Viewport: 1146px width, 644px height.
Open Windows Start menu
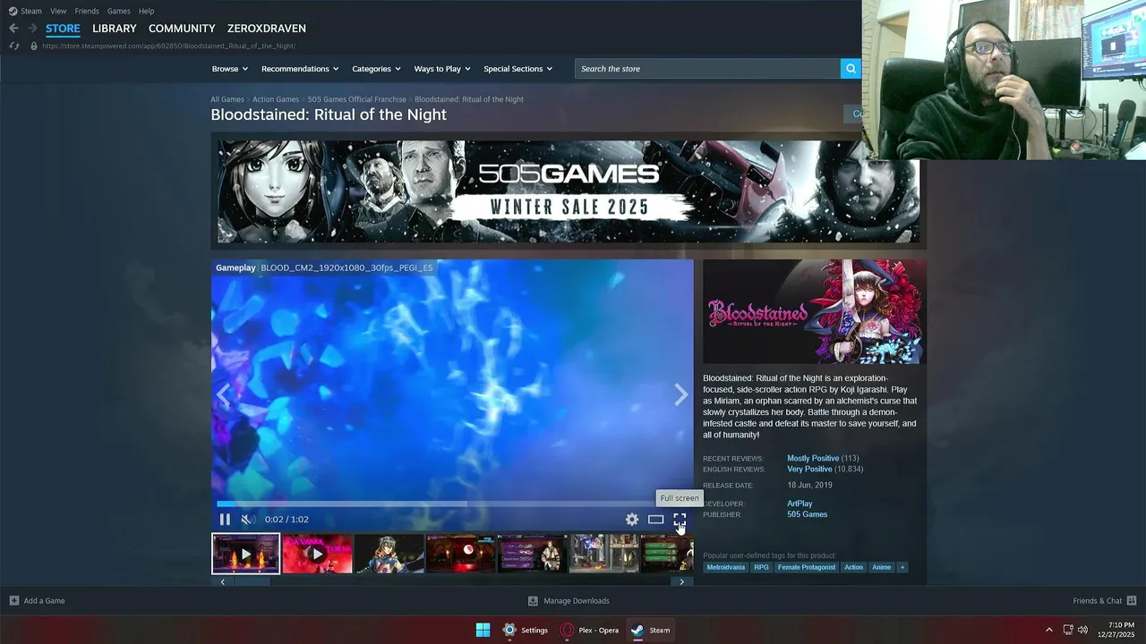pos(483,630)
